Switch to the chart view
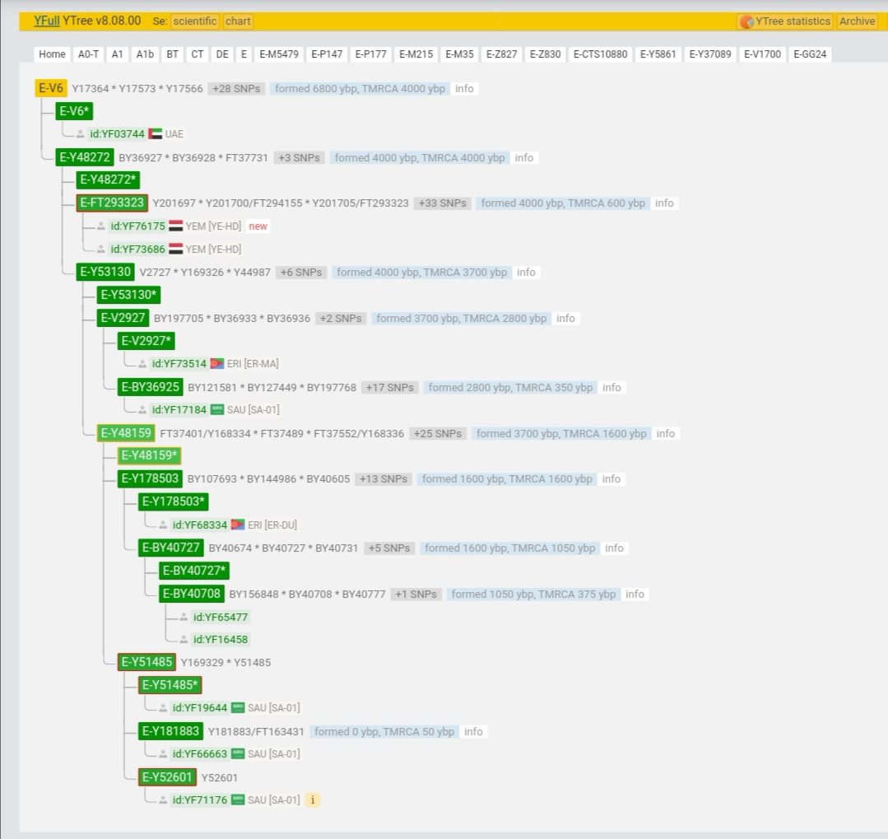The width and height of the screenshot is (888, 839). tap(238, 21)
